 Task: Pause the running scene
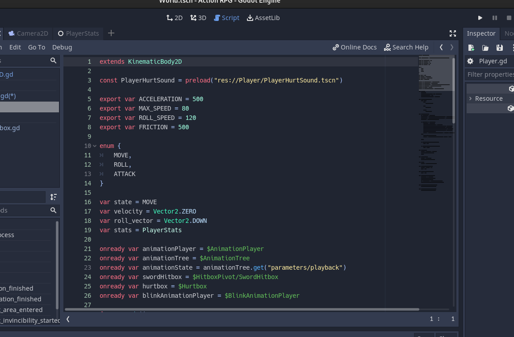pyautogui.click(x=495, y=18)
